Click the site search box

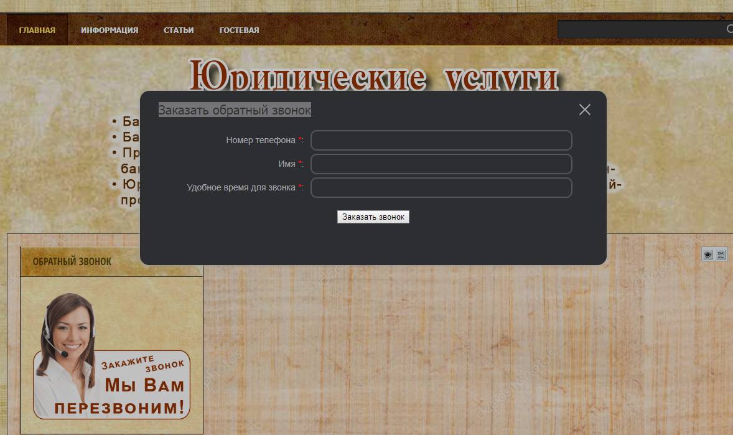click(641, 29)
